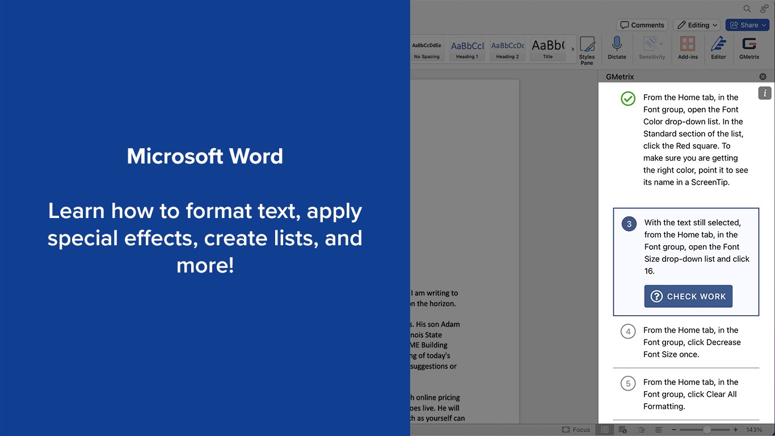Click the CHECK WORK button
Screen dimensions: 775x436
pos(688,296)
